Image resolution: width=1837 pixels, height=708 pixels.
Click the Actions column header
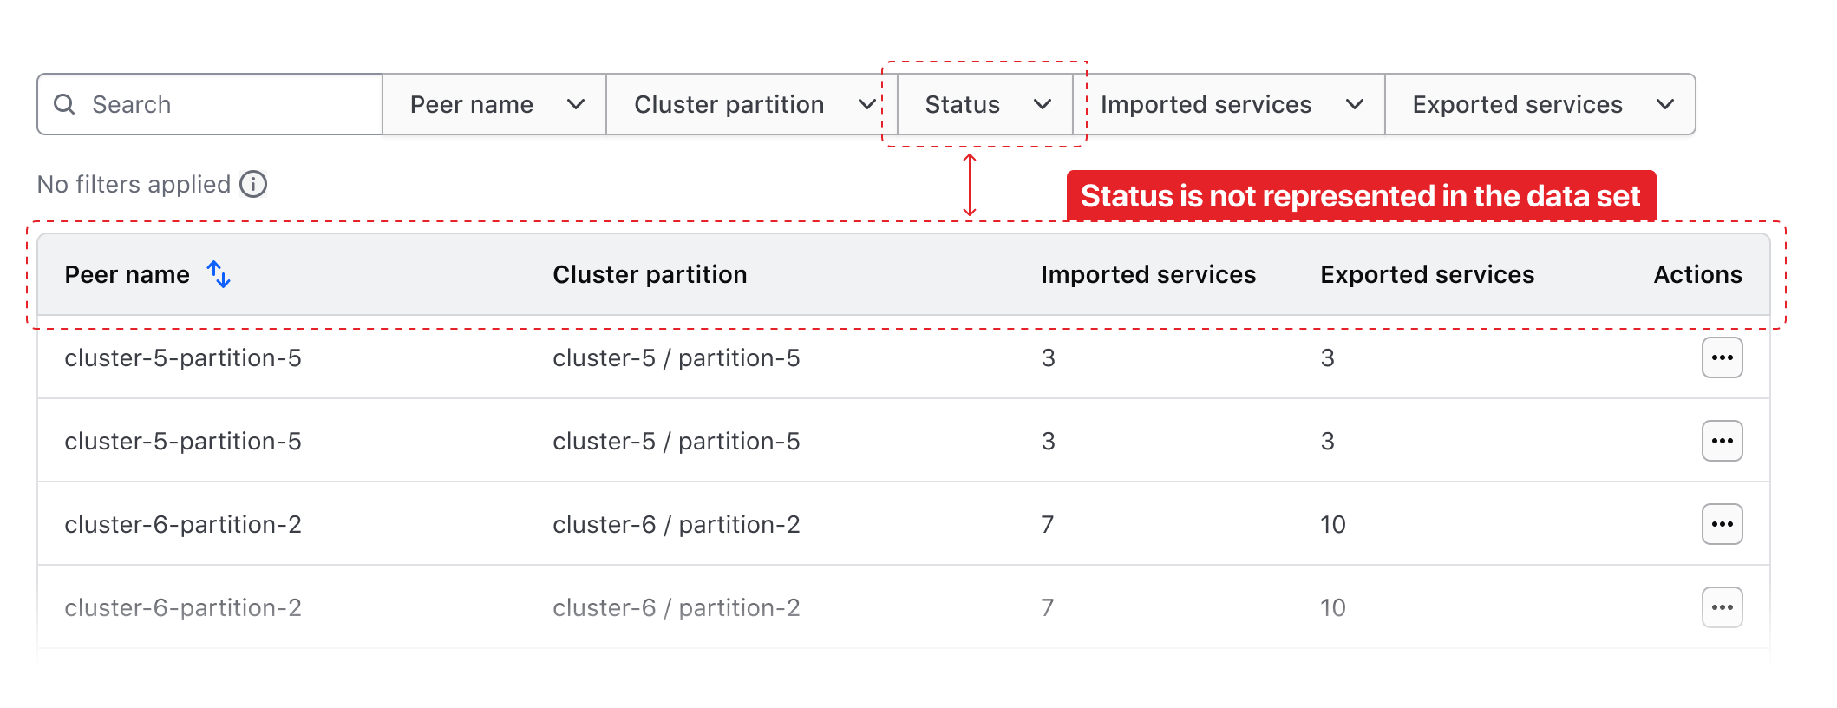(x=1698, y=274)
